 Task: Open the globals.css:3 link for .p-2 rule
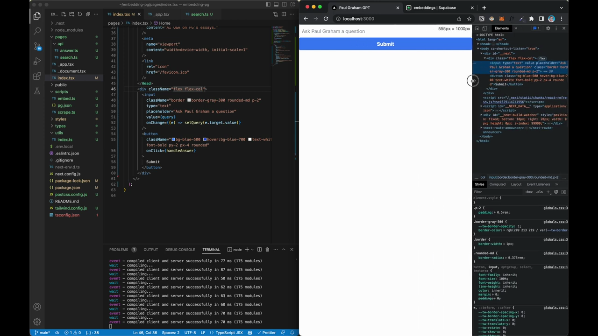tap(555, 208)
